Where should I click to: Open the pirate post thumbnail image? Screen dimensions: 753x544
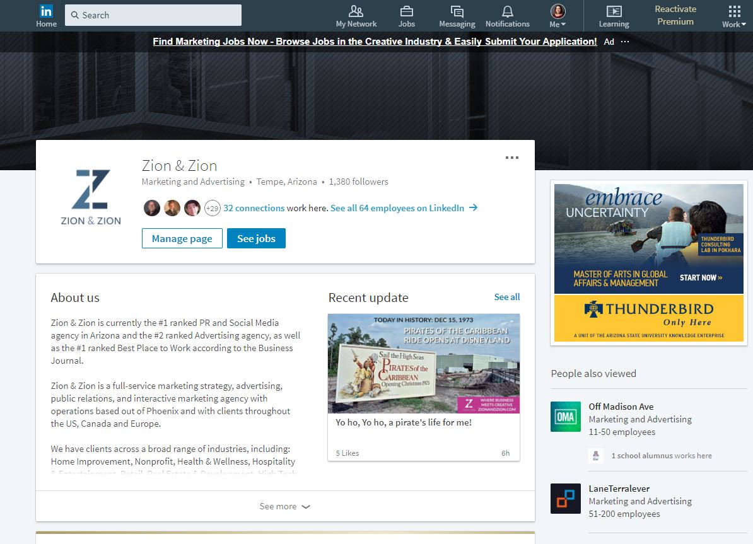tap(423, 363)
